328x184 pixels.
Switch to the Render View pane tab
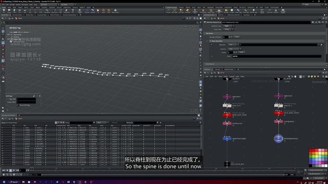coord(30,15)
